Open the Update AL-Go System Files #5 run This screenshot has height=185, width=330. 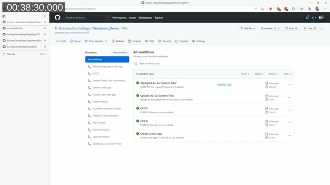(x=157, y=96)
